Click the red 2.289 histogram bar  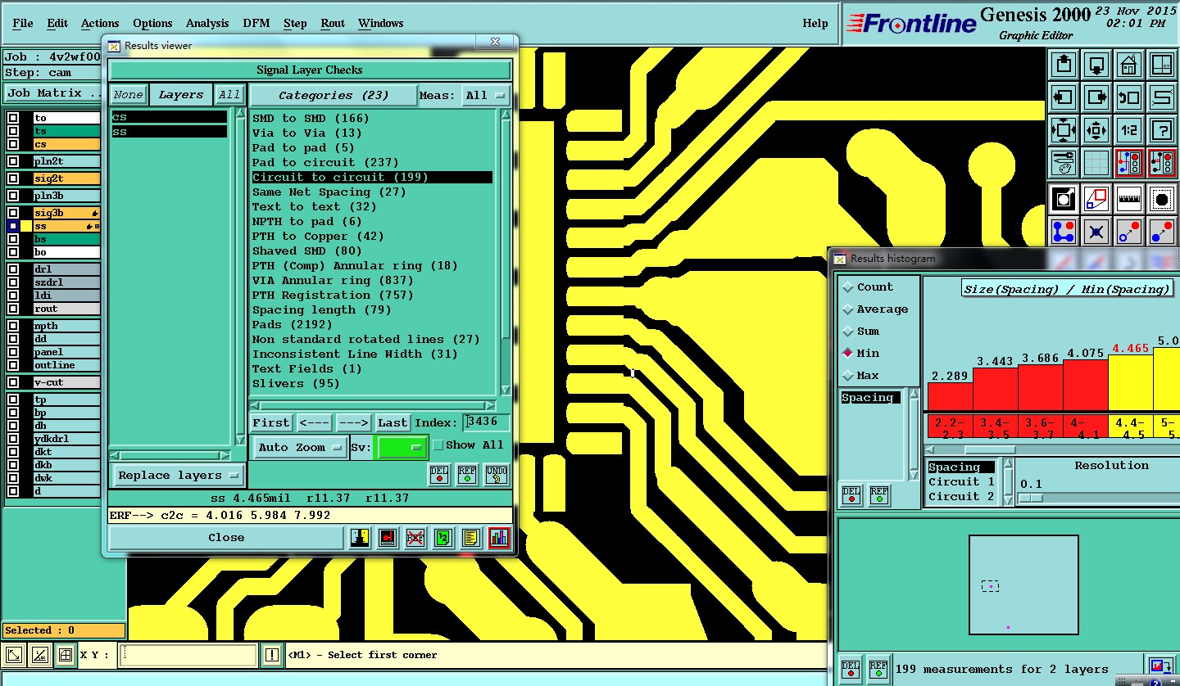951,396
